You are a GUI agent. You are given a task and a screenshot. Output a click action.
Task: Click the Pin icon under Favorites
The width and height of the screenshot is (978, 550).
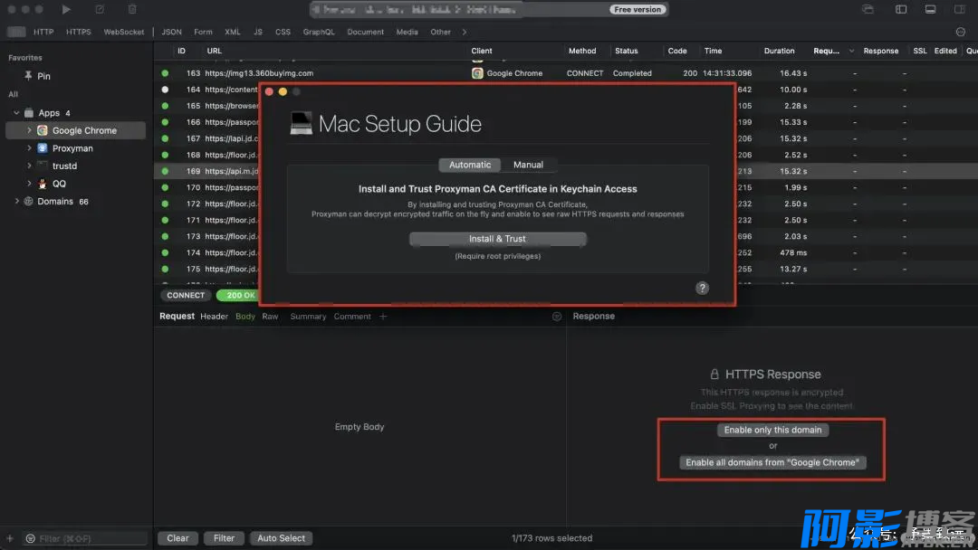point(28,76)
